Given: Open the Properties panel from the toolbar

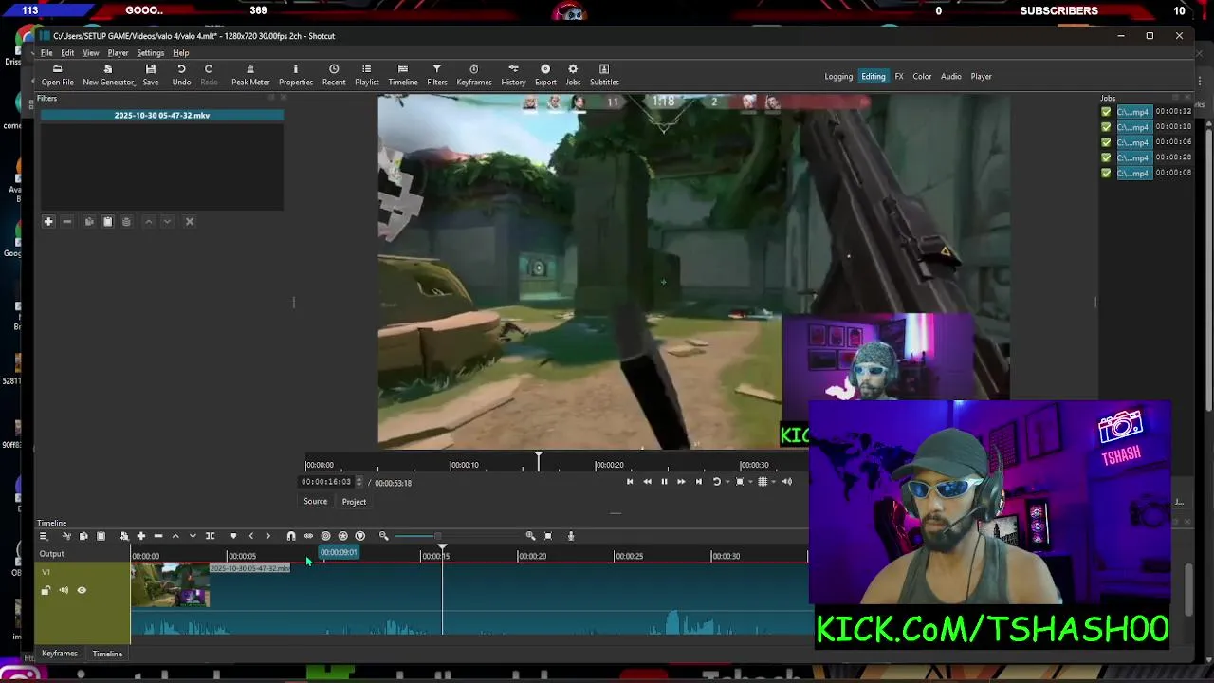Looking at the screenshot, I should pos(295,75).
